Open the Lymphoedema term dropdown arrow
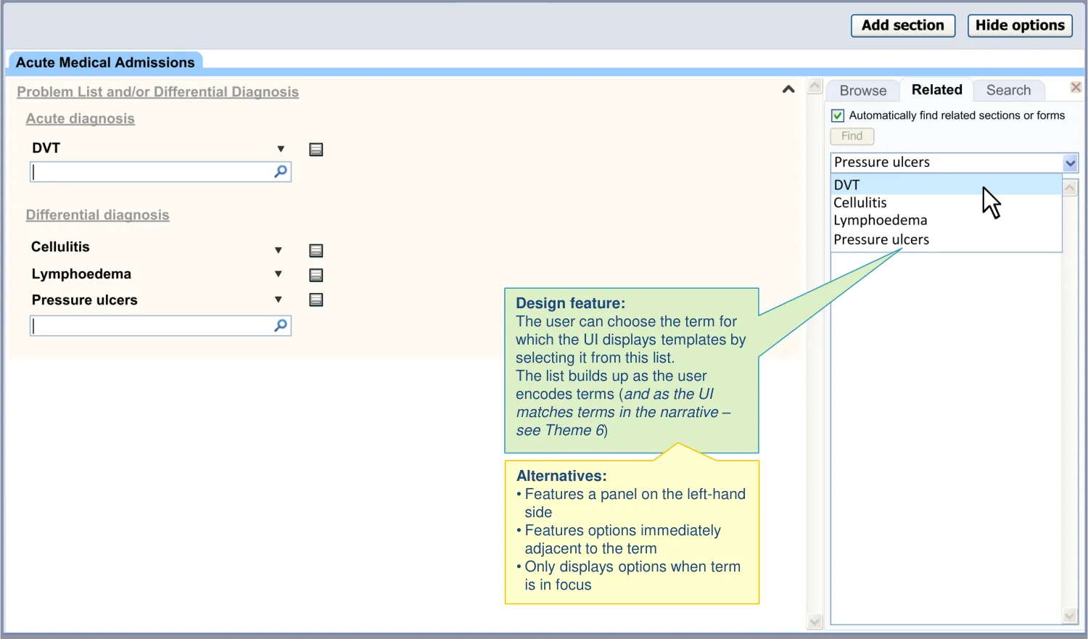Image resolution: width=1088 pixels, height=639 pixels. coord(279,274)
